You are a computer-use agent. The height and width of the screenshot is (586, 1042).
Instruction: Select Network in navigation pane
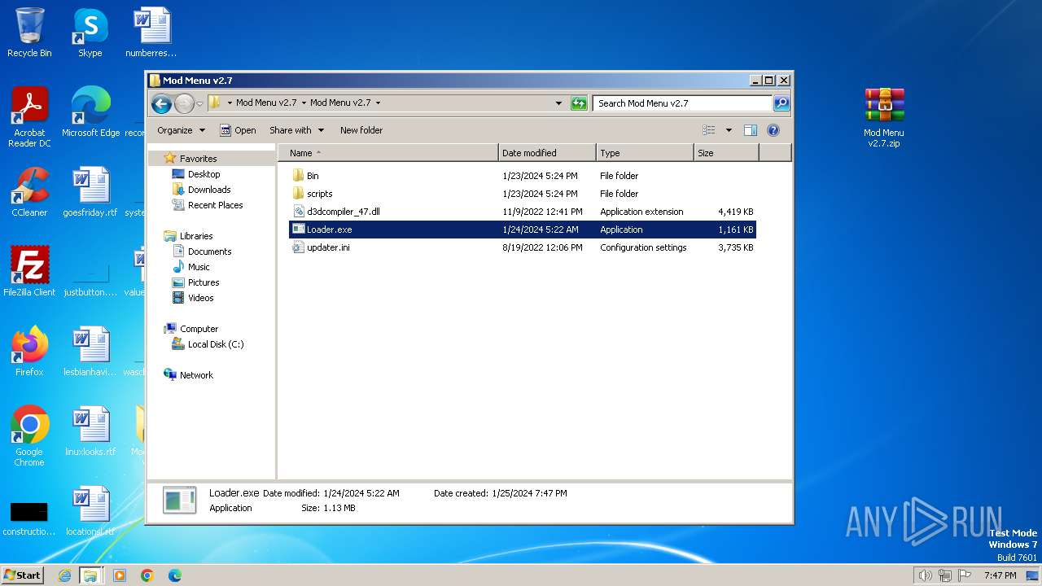tap(196, 375)
